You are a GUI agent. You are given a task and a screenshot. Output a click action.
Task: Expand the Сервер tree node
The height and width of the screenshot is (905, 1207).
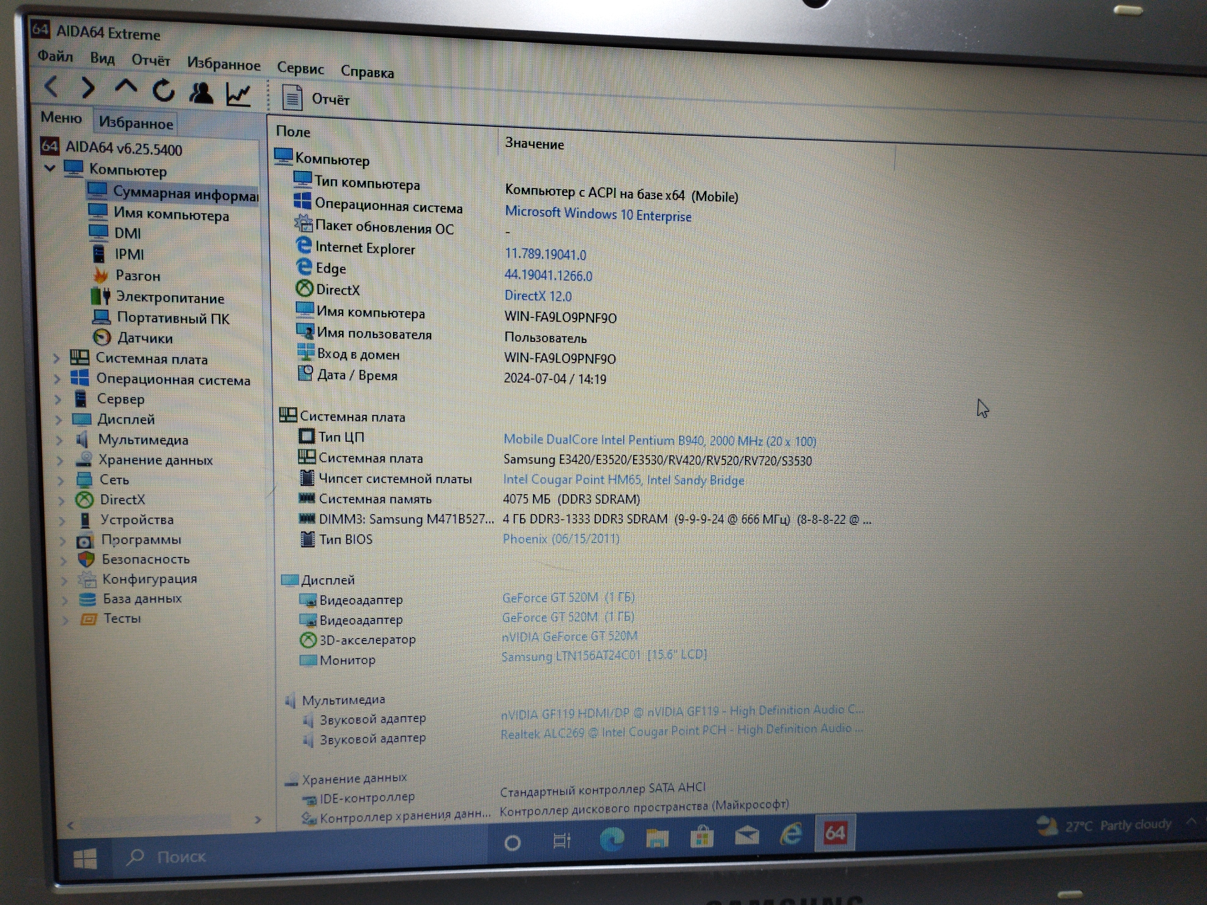(58, 399)
